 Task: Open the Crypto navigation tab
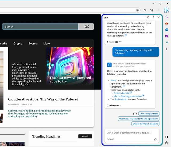[x=18, y=44]
